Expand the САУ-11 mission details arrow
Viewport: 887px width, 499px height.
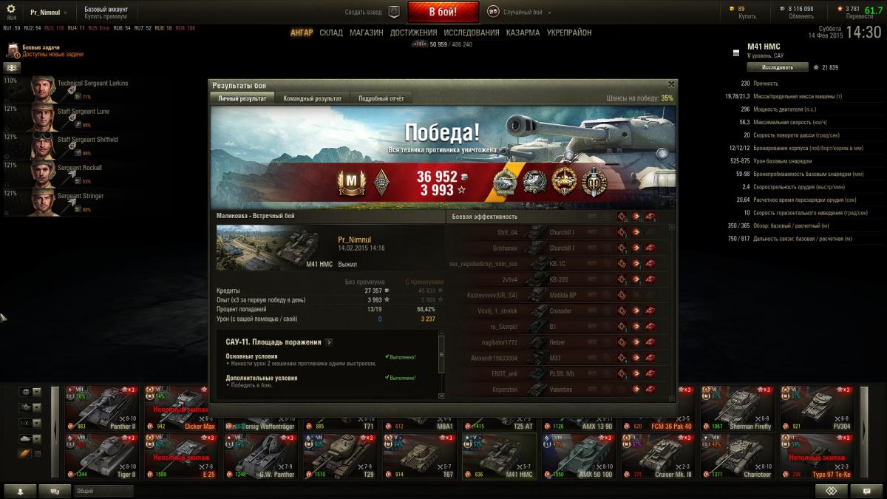point(329,342)
